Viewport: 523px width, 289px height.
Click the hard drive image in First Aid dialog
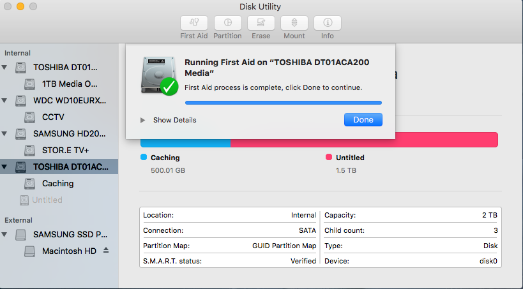coord(159,76)
